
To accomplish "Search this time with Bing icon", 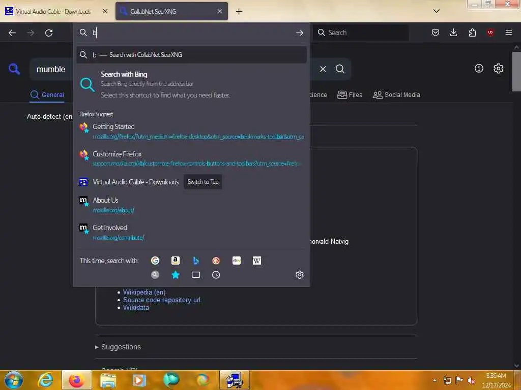I will [x=196, y=261].
